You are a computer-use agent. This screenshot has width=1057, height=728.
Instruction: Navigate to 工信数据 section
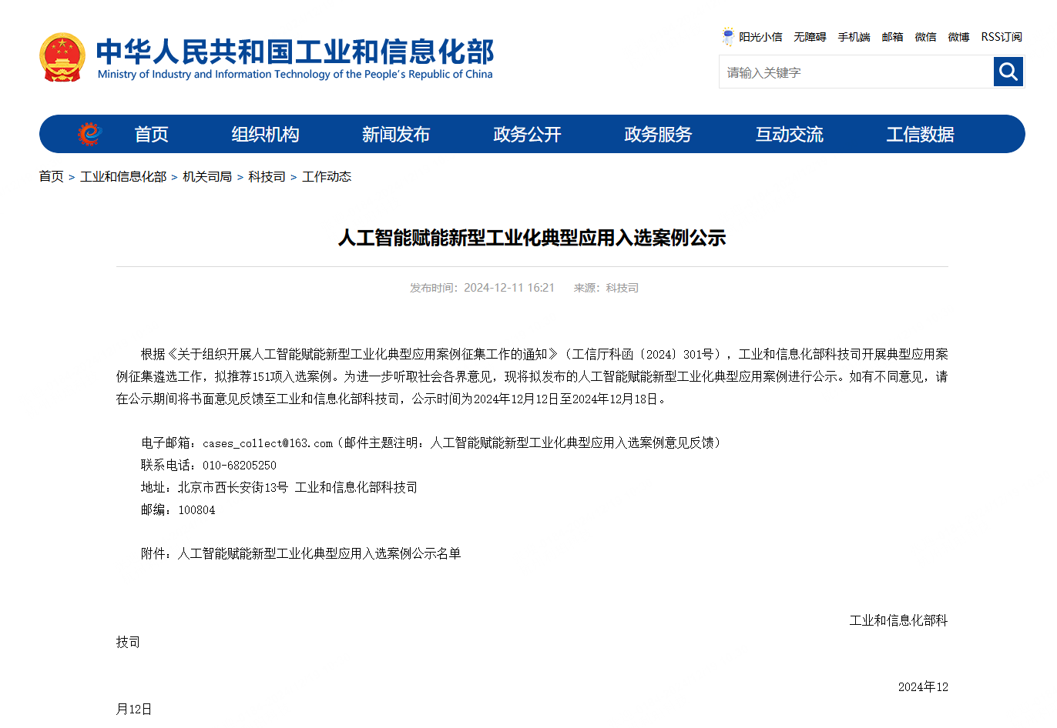coord(920,135)
